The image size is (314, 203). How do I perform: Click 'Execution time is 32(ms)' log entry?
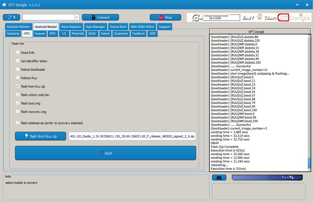pos(228,169)
